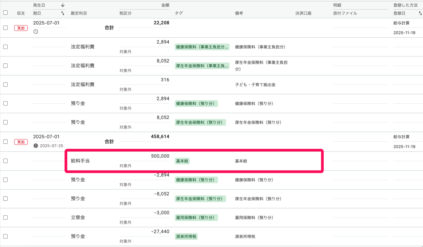Click the -27,440 amount cell

pos(160,232)
